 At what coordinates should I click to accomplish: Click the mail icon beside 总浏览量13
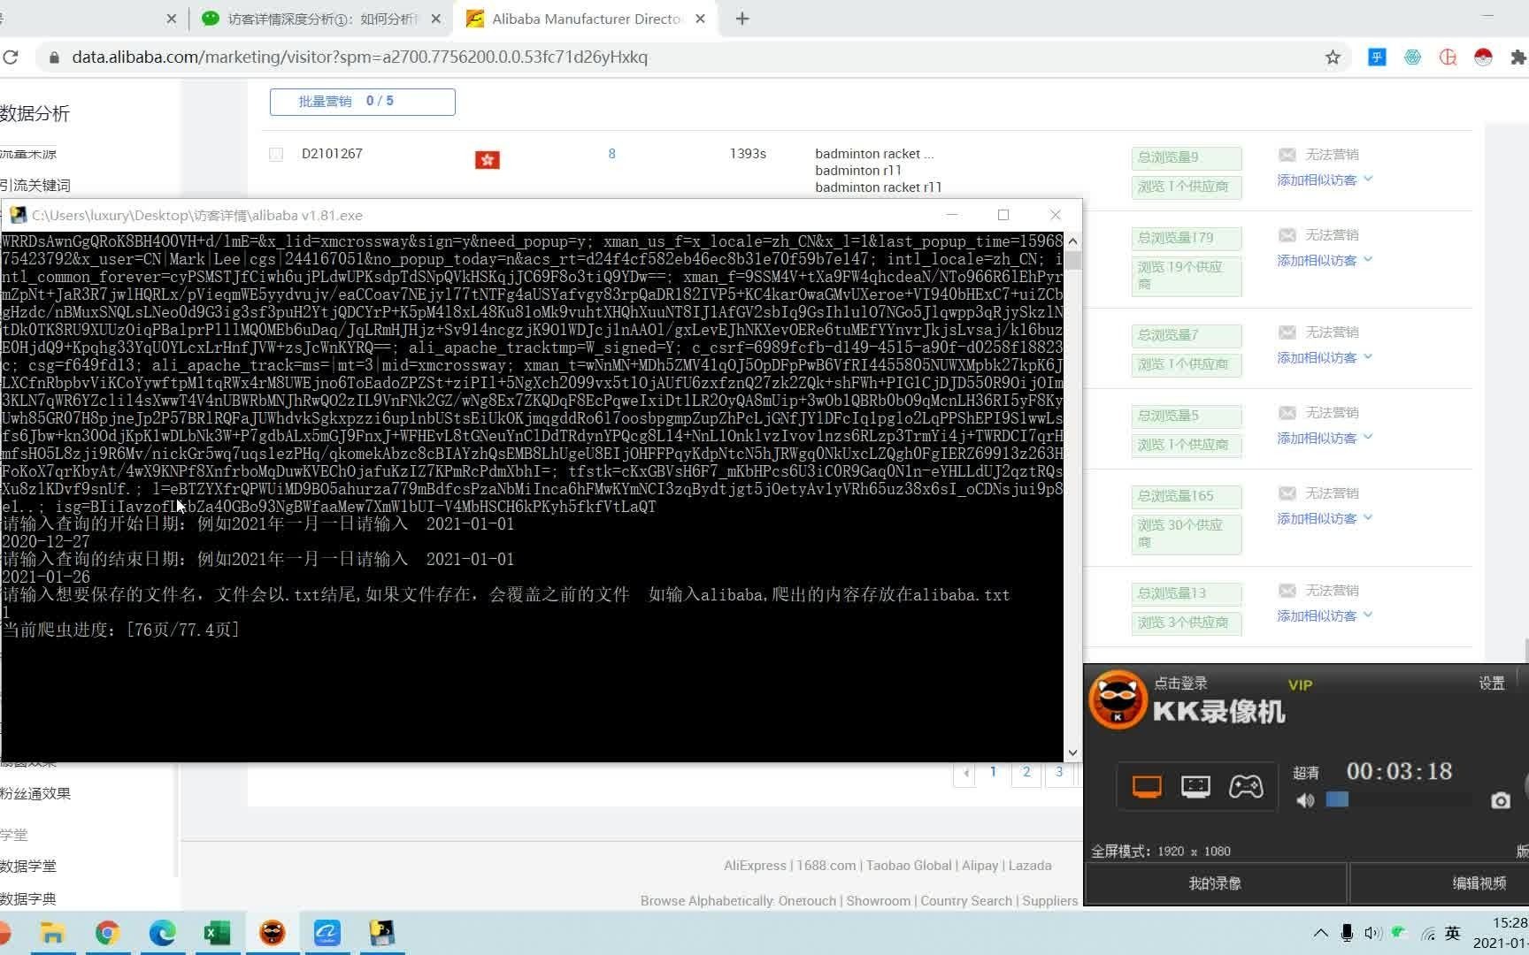[x=1287, y=591]
